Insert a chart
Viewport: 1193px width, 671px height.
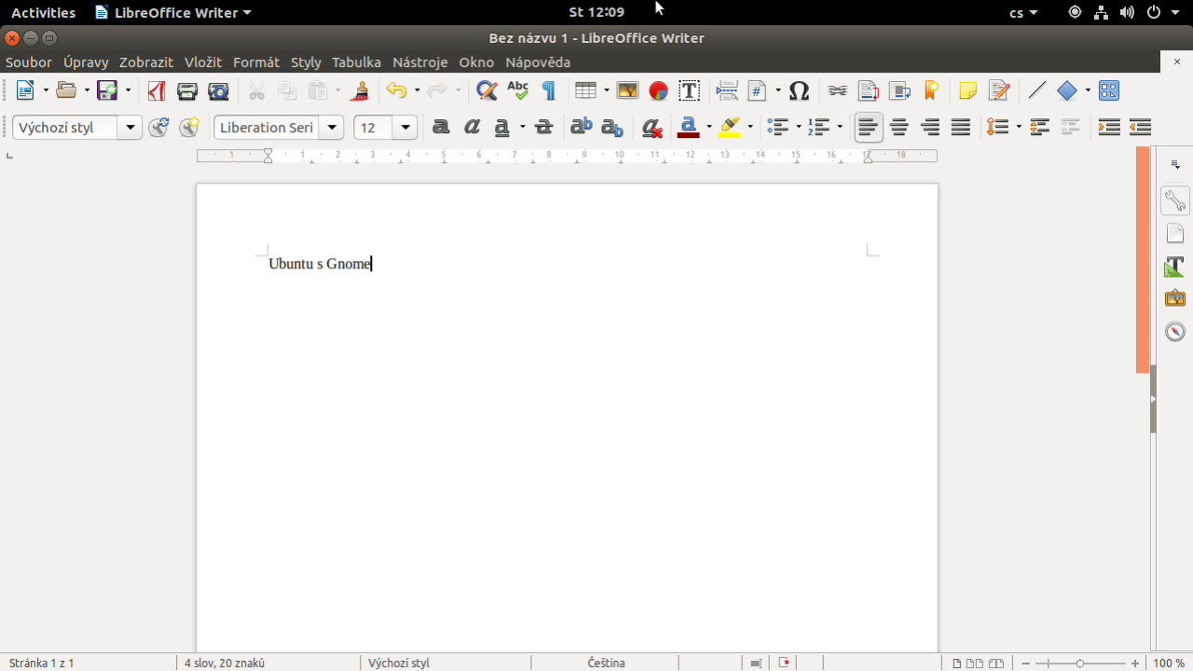click(658, 90)
